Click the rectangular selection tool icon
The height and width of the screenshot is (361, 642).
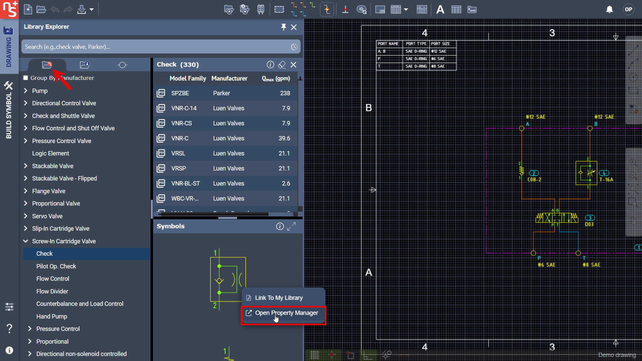[x=279, y=9]
